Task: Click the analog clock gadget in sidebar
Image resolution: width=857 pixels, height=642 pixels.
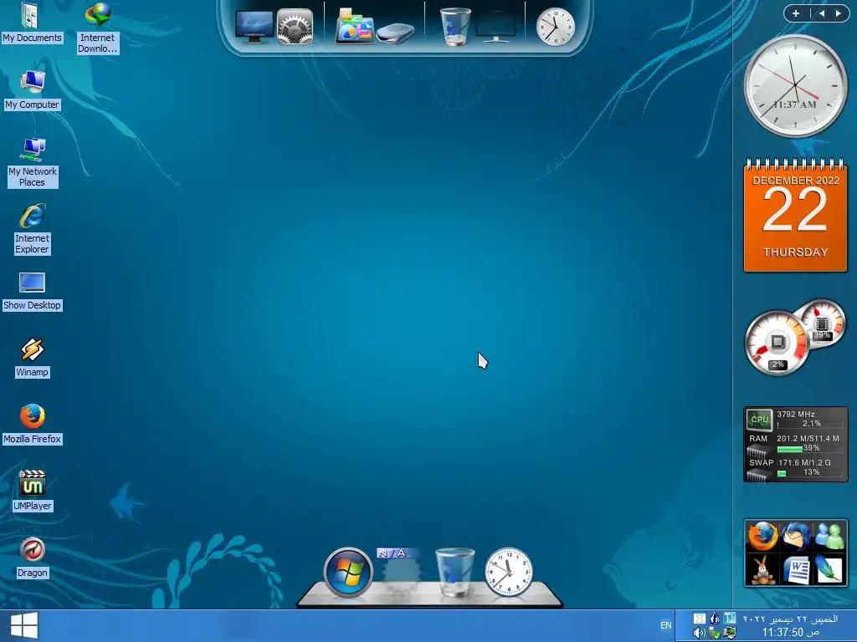Action: click(795, 86)
